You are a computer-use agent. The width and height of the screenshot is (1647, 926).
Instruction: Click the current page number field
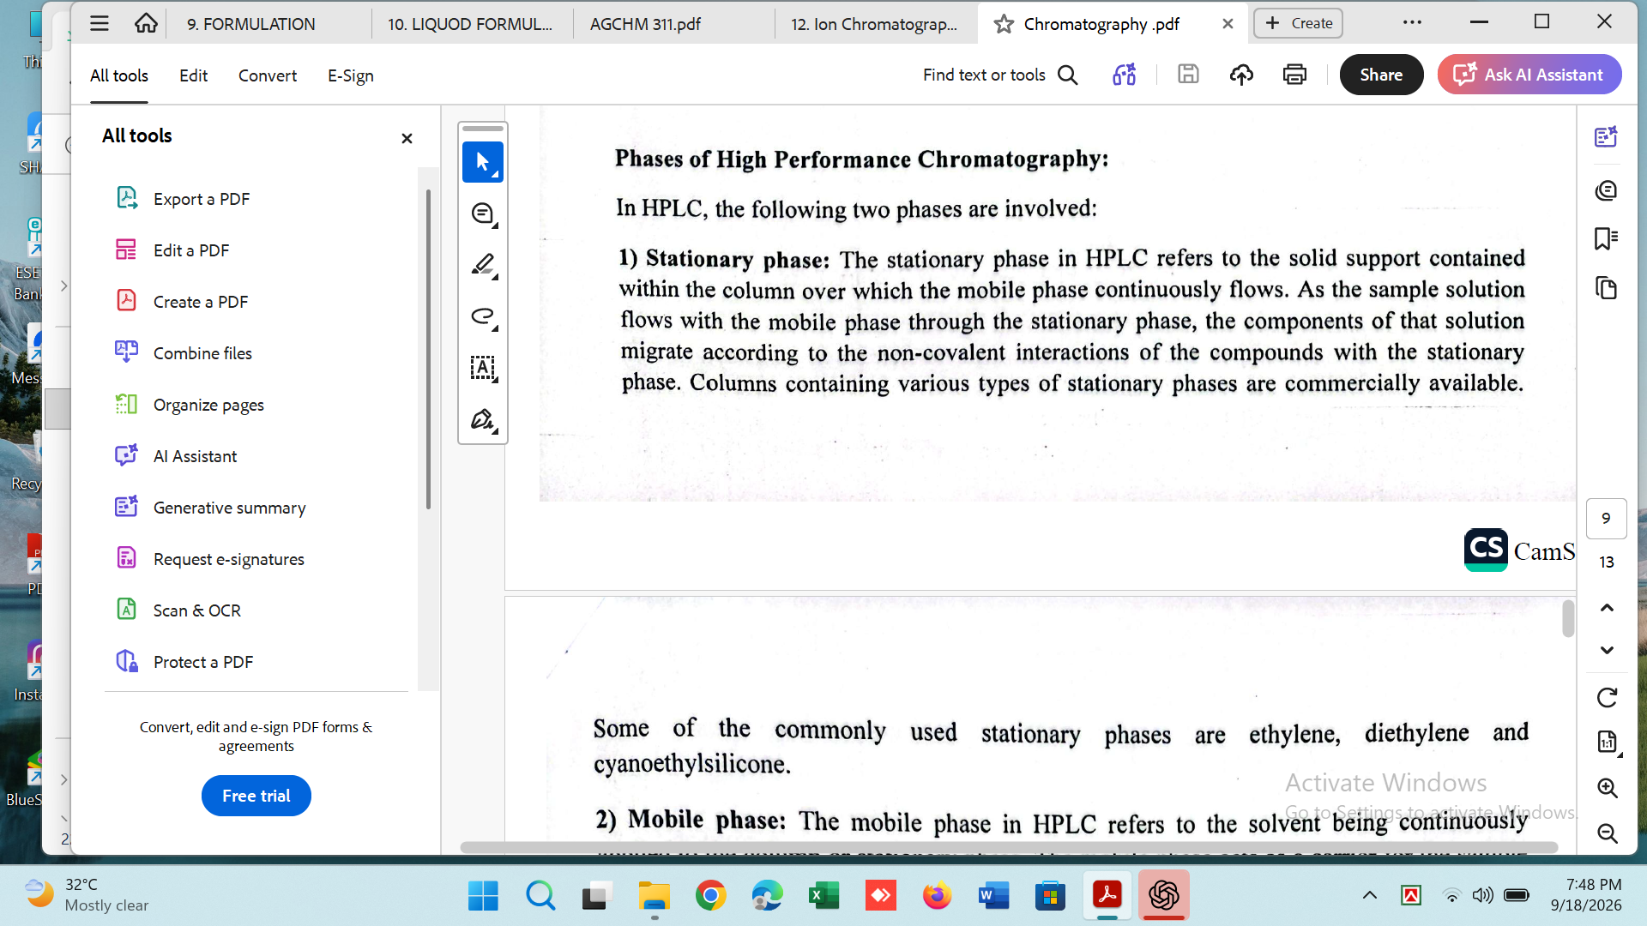click(x=1606, y=519)
